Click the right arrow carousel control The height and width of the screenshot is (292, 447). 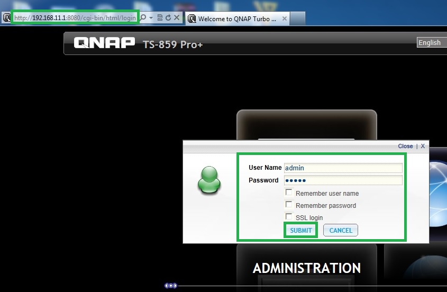pos(175,286)
